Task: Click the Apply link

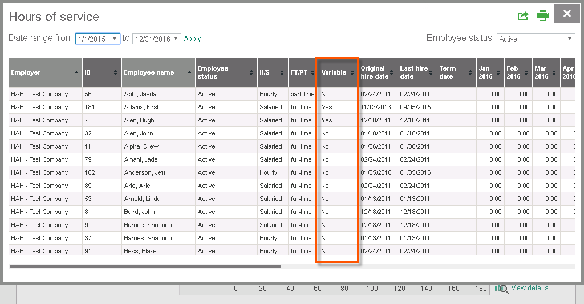Action: 193,39
